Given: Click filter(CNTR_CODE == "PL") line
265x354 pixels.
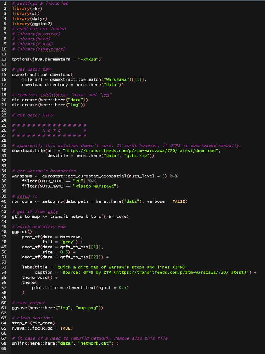Looking at the screenshot, I should pyautogui.click(x=54, y=181).
